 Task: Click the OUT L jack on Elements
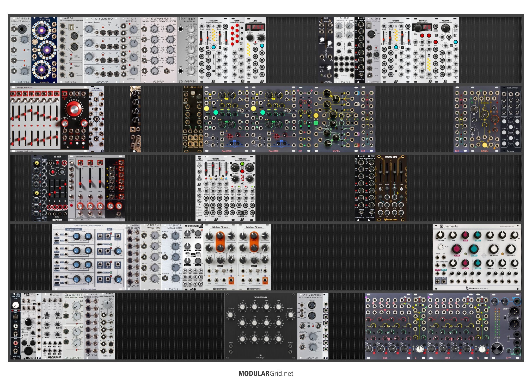tap(438, 282)
